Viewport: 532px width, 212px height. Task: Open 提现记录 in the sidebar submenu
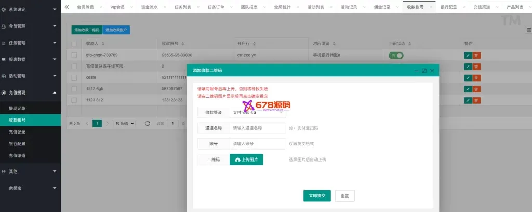(x=17, y=108)
